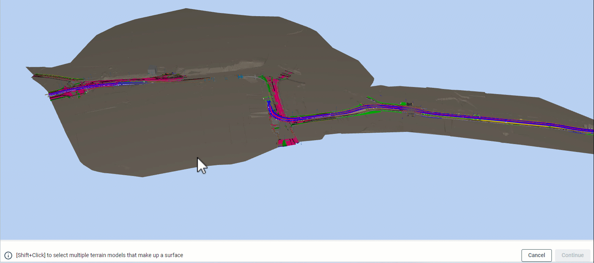The height and width of the screenshot is (263, 594).
Task: Click the Shift+Click terrain models hint text
Action: click(99, 255)
